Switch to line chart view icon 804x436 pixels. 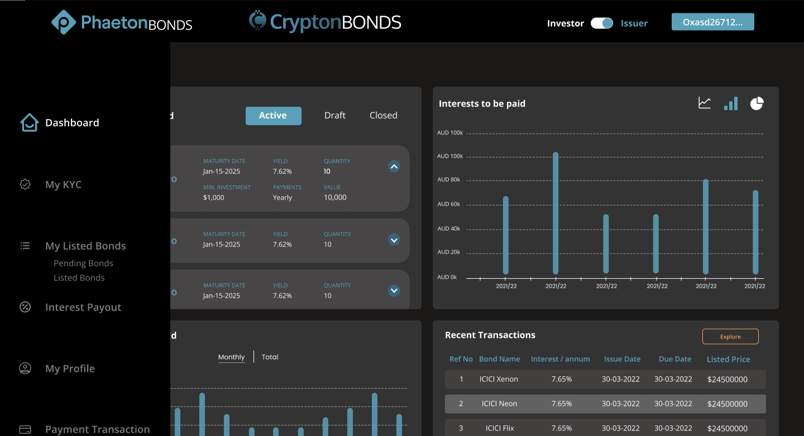coord(705,103)
